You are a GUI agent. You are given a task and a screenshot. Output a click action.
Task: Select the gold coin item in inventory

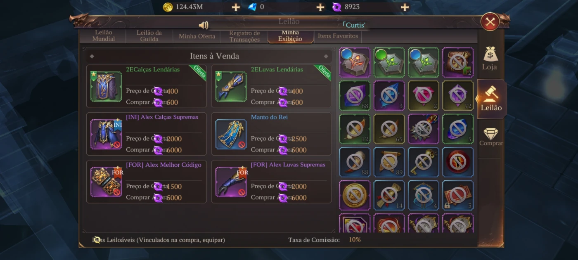(x=355, y=195)
